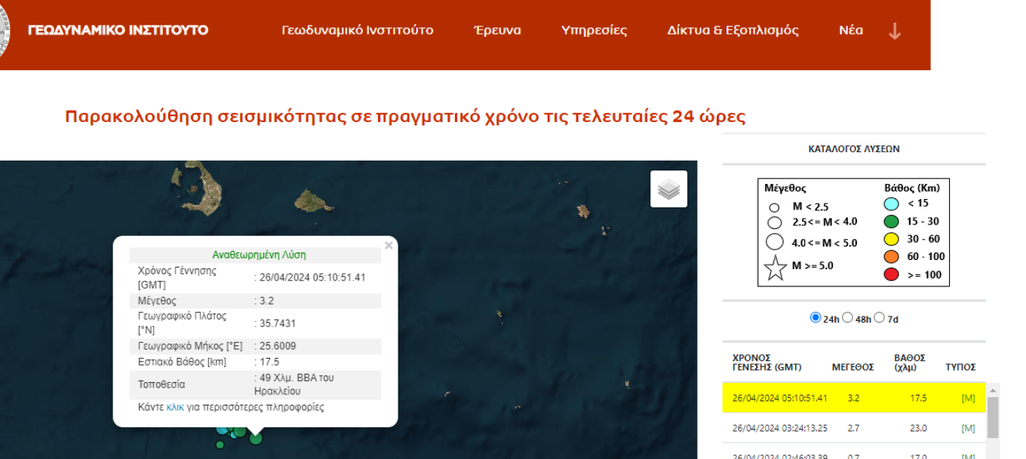Click the down arrow in navigation bar
The height and width of the screenshot is (459, 1026).
(x=895, y=31)
